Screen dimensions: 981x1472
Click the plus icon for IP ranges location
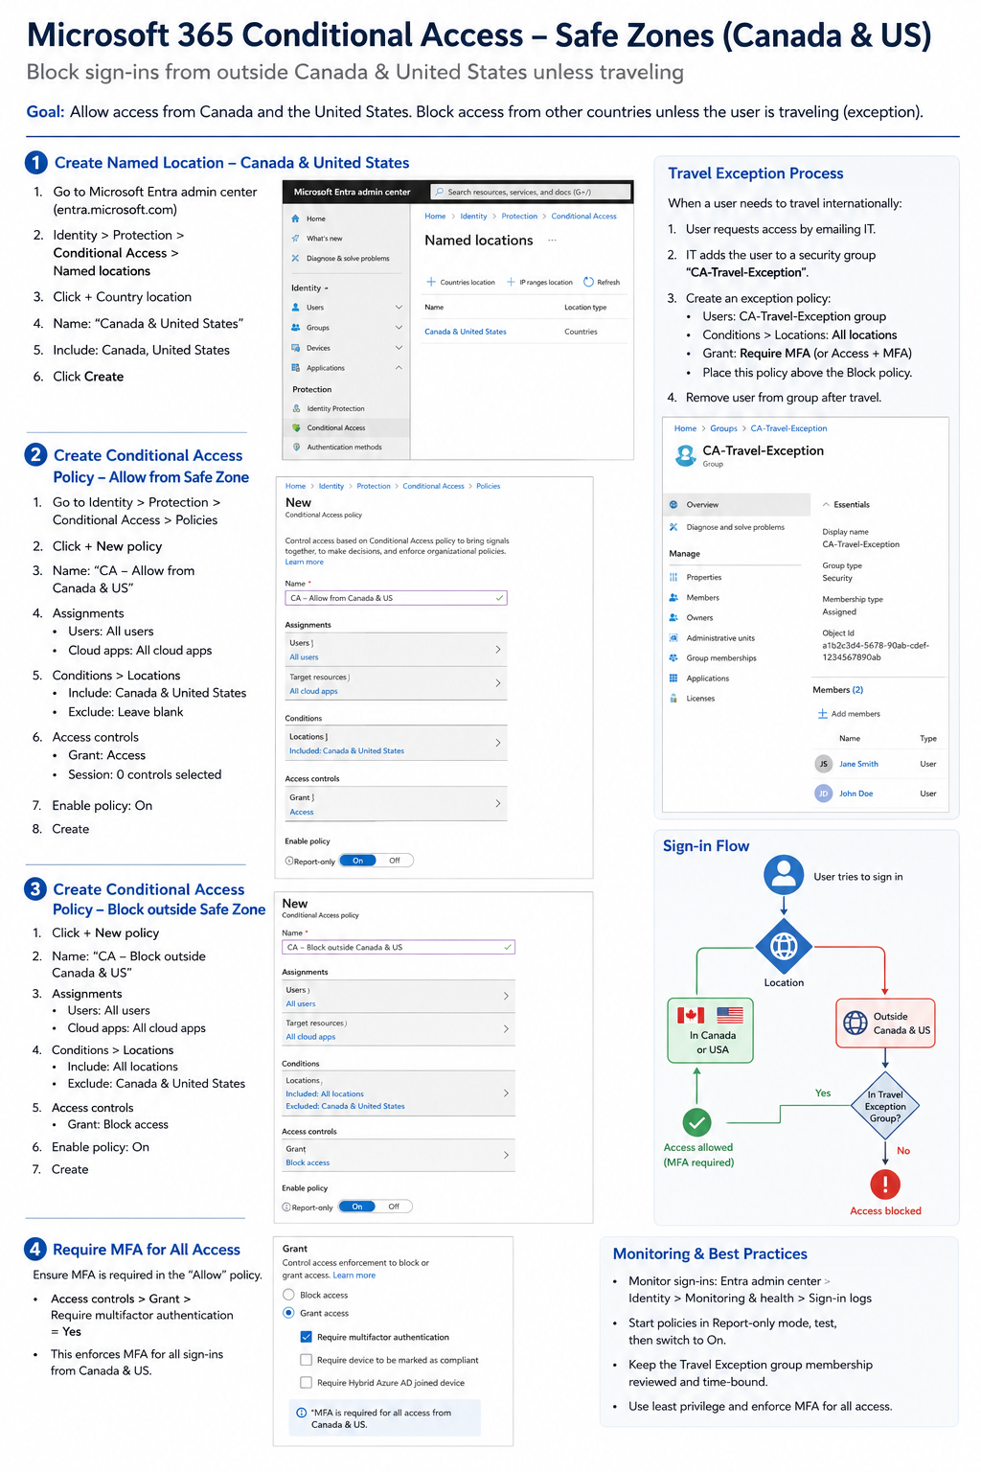click(511, 282)
